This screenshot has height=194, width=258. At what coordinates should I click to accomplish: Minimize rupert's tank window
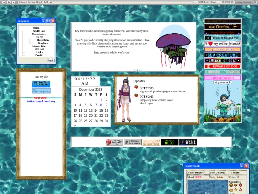(x=242, y=166)
